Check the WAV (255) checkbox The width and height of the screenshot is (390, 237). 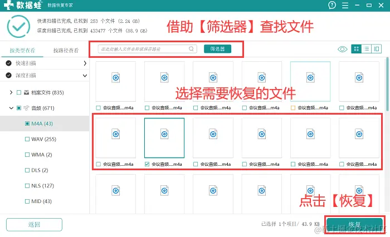tap(27, 139)
